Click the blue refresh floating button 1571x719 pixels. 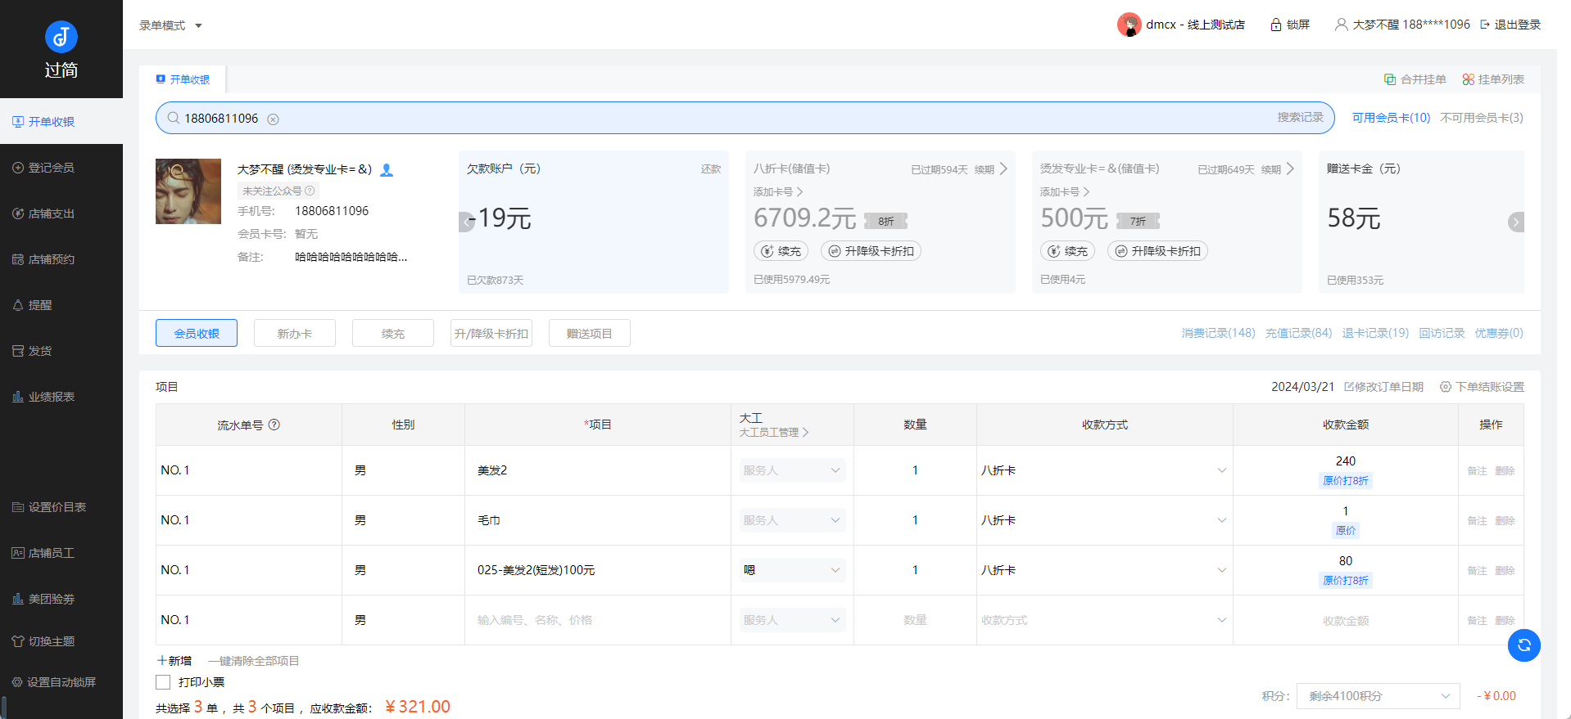point(1523,645)
